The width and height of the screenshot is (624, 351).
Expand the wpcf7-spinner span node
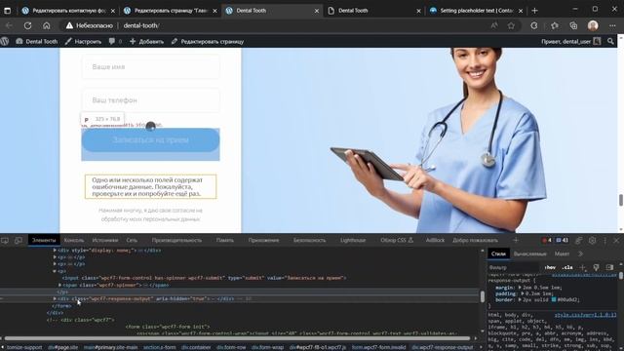coord(60,285)
